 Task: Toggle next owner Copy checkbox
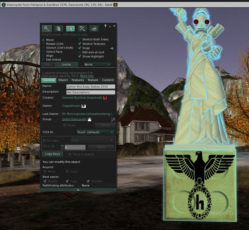[67, 181]
